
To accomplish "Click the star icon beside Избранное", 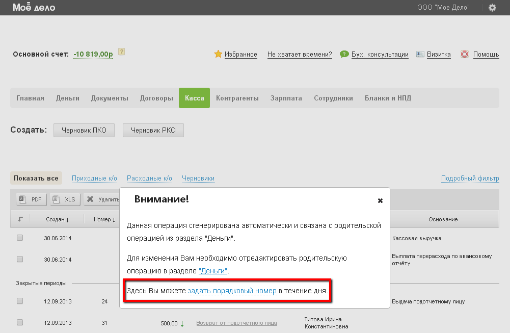I will [x=218, y=54].
